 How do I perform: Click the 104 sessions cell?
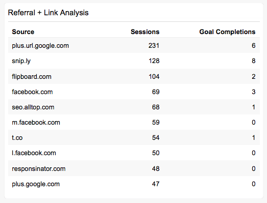click(x=154, y=76)
